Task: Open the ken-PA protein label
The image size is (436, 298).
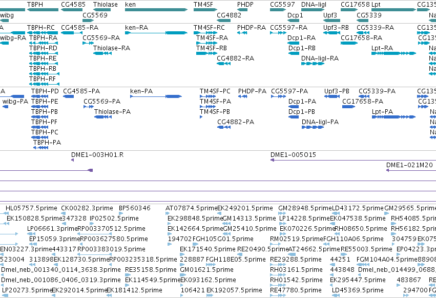Action: click(x=141, y=91)
